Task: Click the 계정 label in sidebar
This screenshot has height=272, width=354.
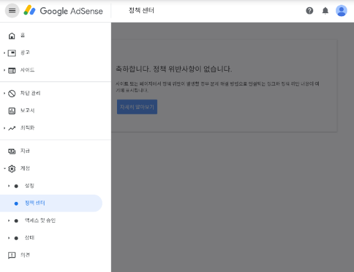Action: point(25,168)
